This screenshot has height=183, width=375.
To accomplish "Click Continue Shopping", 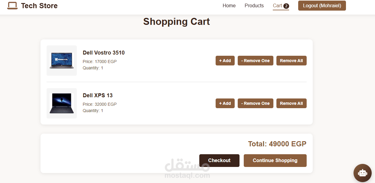I will click(x=275, y=161).
